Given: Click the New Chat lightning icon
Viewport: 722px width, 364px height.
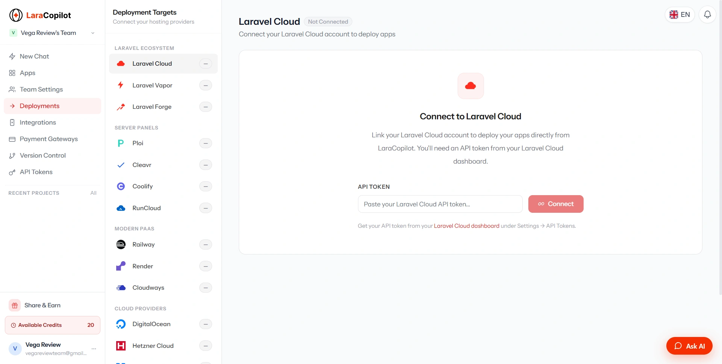Looking at the screenshot, I should click(x=12, y=56).
